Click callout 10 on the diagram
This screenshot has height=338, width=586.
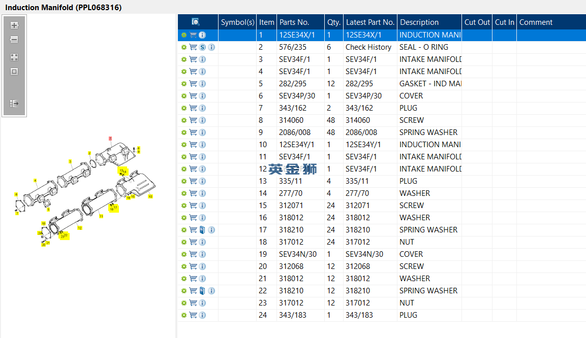tap(150, 196)
